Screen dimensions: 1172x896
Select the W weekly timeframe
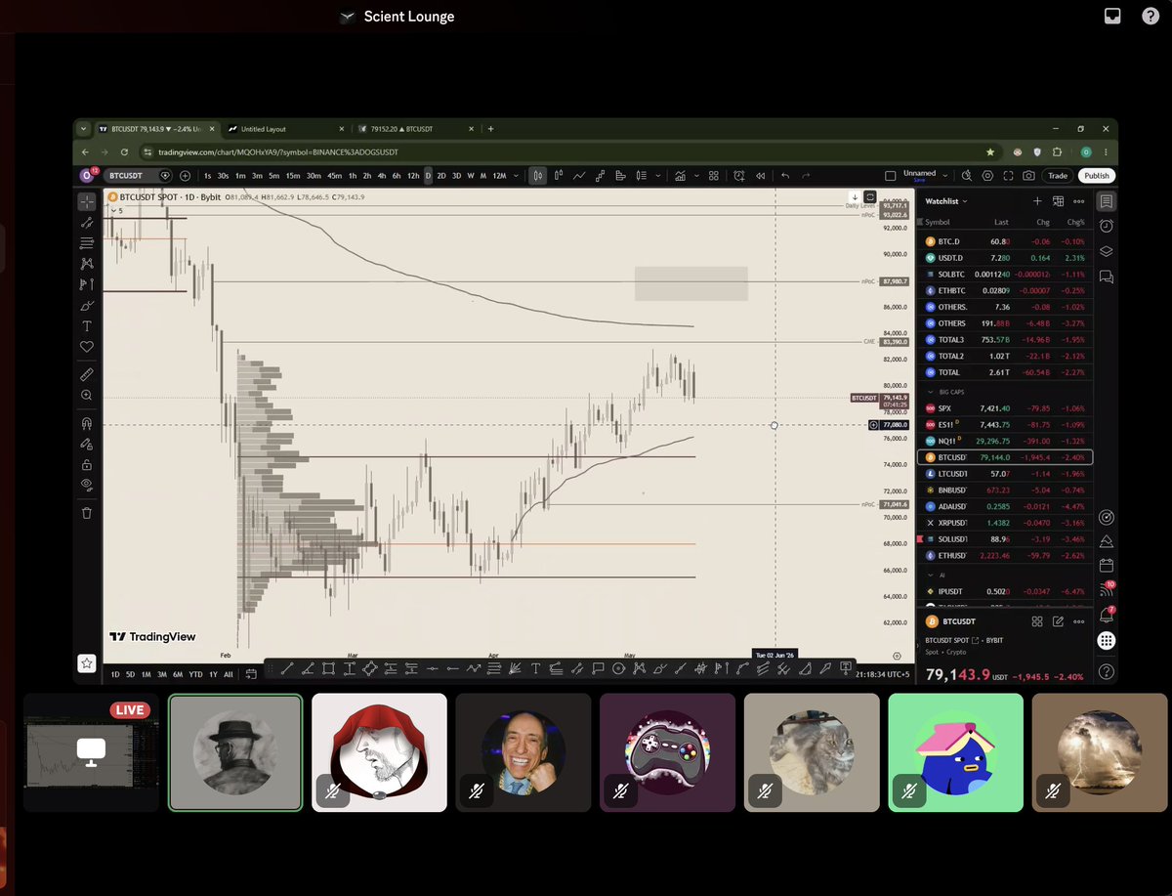point(470,176)
